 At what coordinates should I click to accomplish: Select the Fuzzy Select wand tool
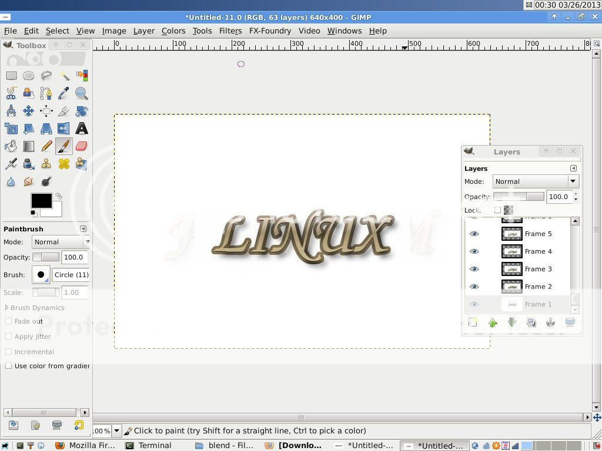tap(63, 76)
